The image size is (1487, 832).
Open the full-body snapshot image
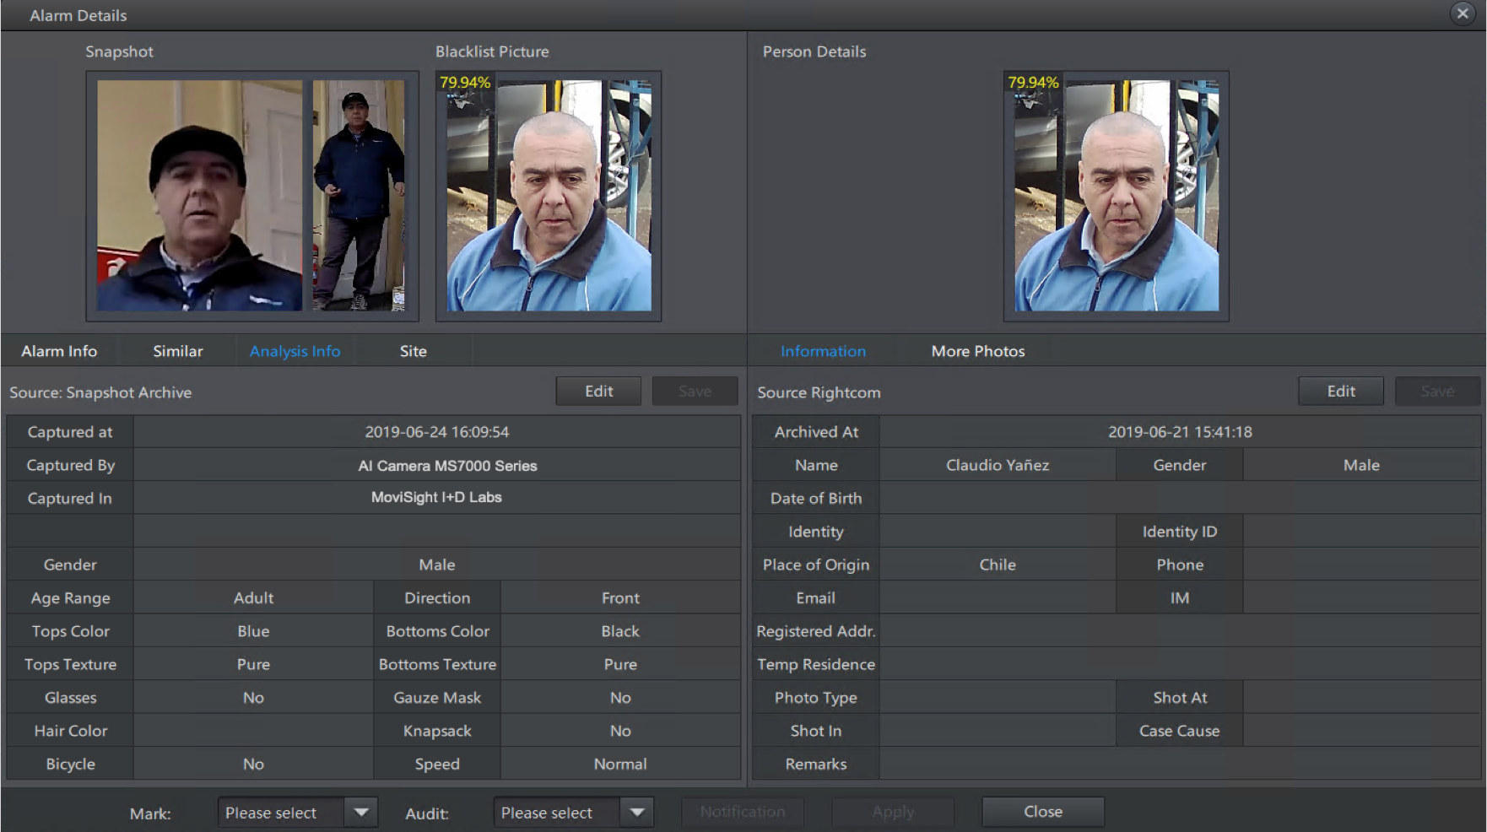359,196
